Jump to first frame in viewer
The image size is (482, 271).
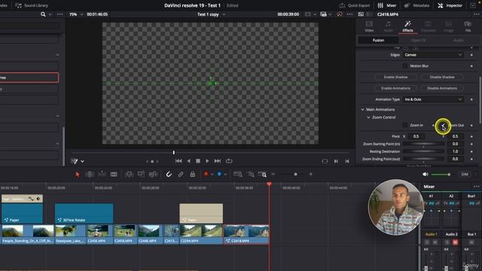pyautogui.click(x=178, y=161)
